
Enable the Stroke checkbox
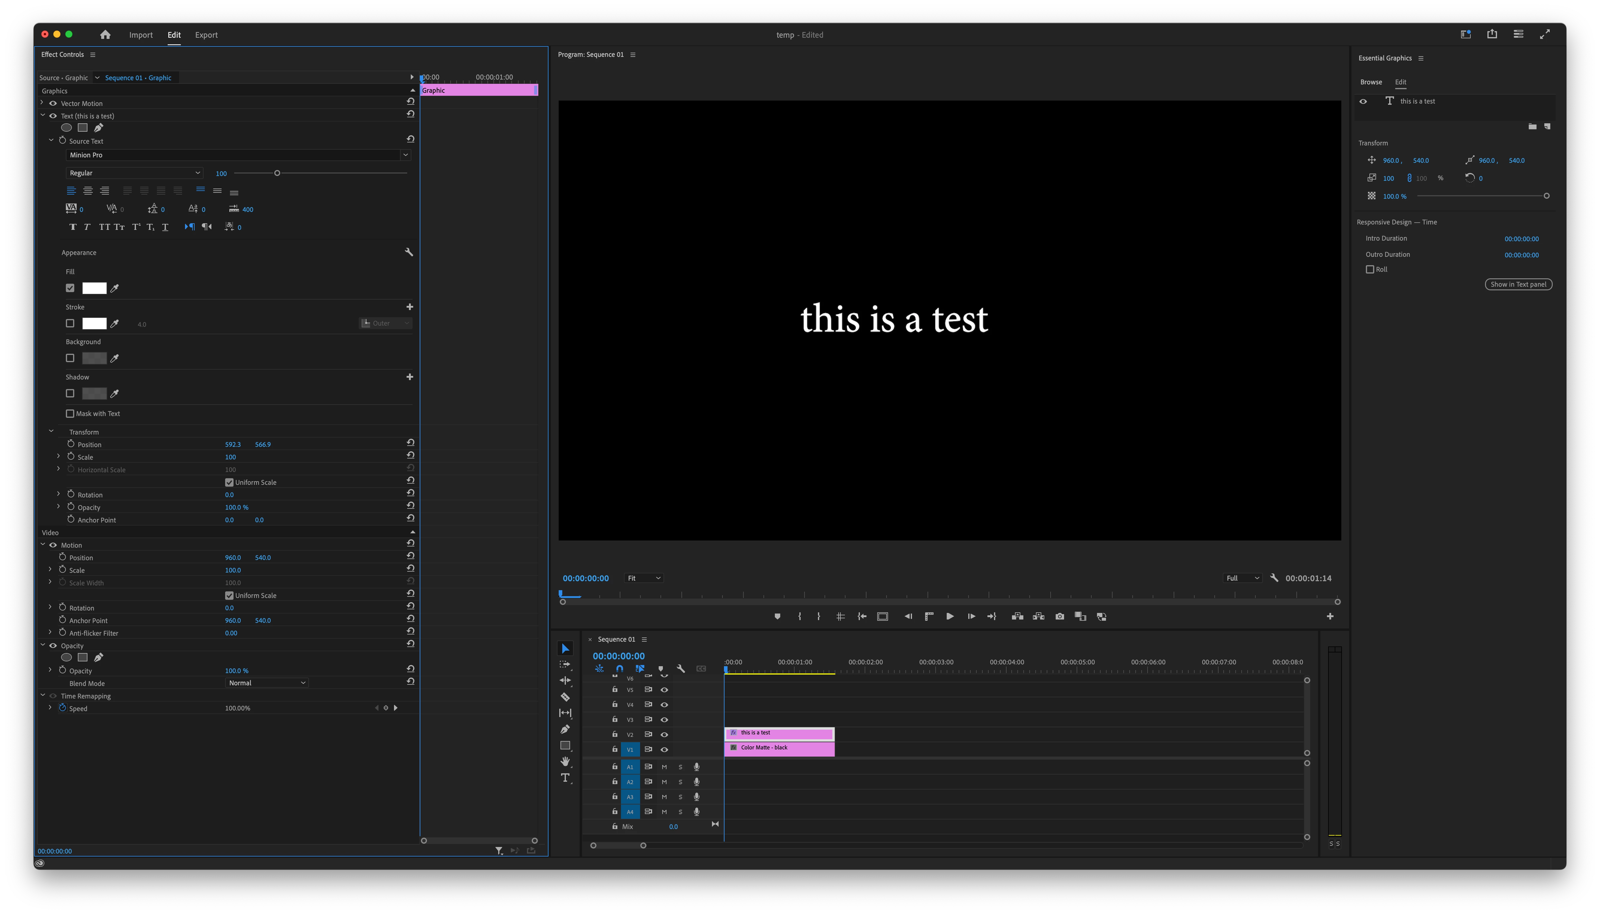70,323
